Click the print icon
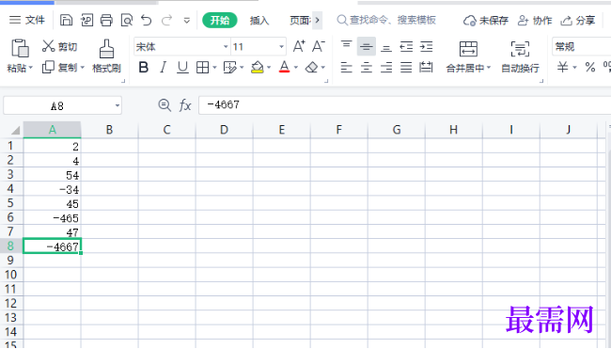The width and height of the screenshot is (611, 349). coord(106,20)
